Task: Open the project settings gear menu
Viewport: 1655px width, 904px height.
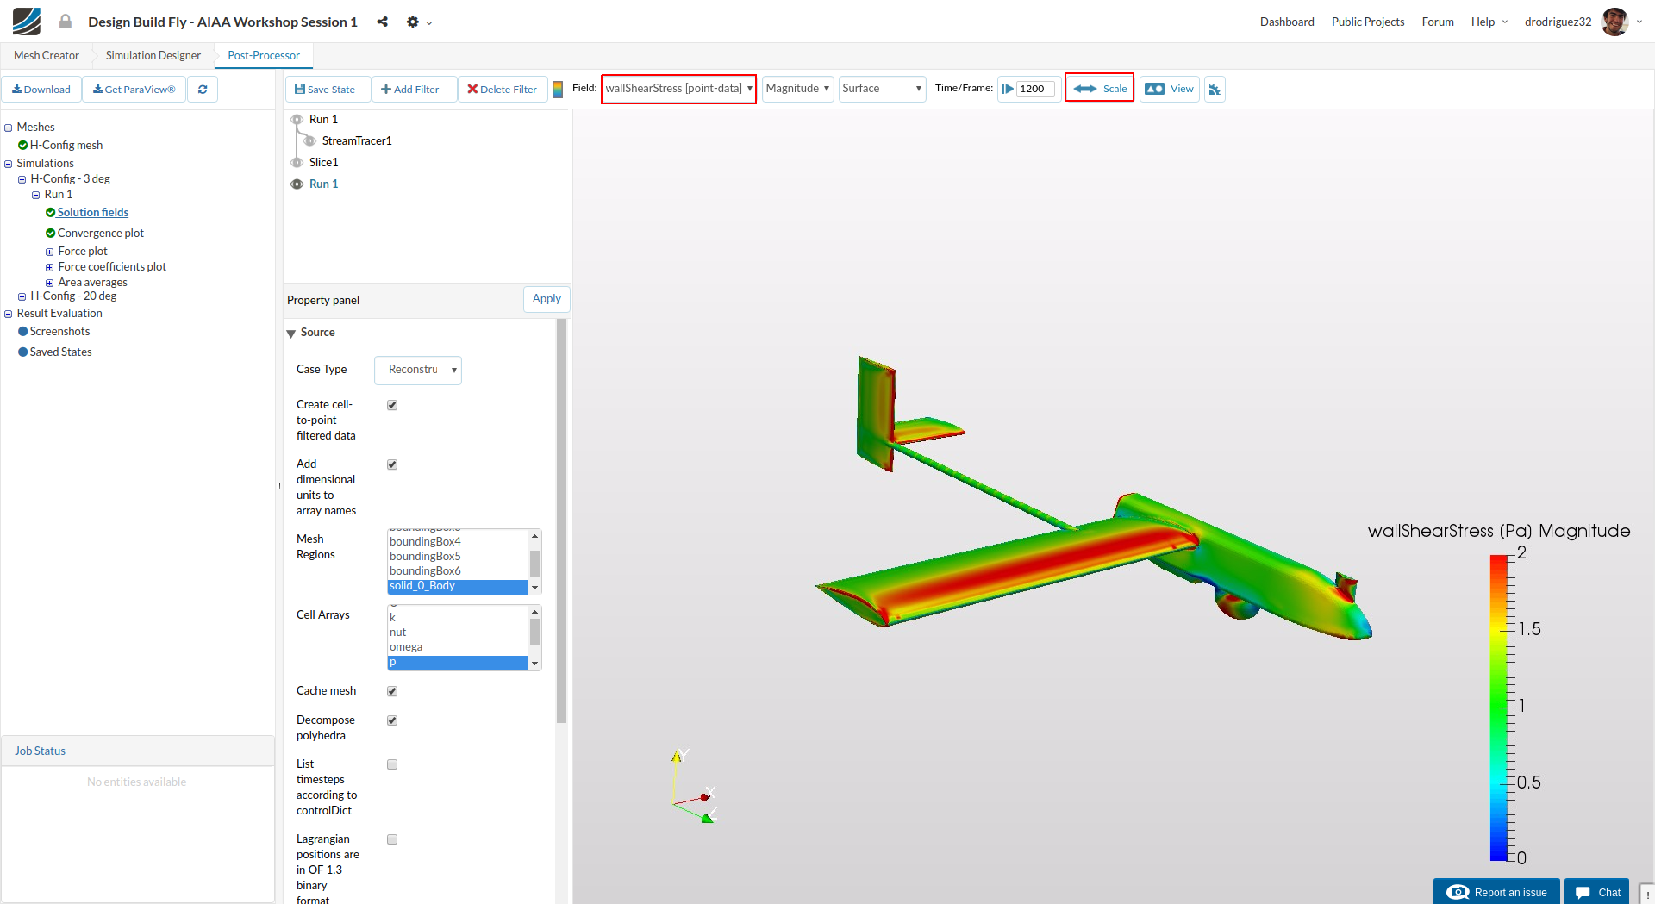Action: (419, 22)
